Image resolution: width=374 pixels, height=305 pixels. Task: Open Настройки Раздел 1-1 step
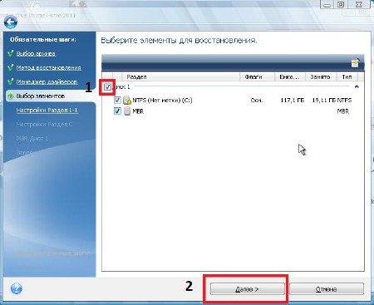47,111
